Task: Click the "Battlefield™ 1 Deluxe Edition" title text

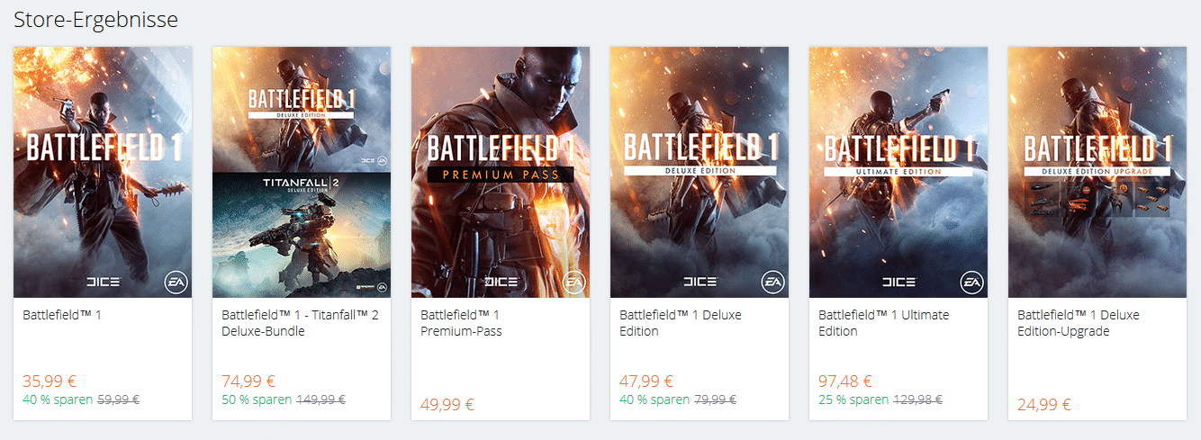Action: click(x=680, y=323)
